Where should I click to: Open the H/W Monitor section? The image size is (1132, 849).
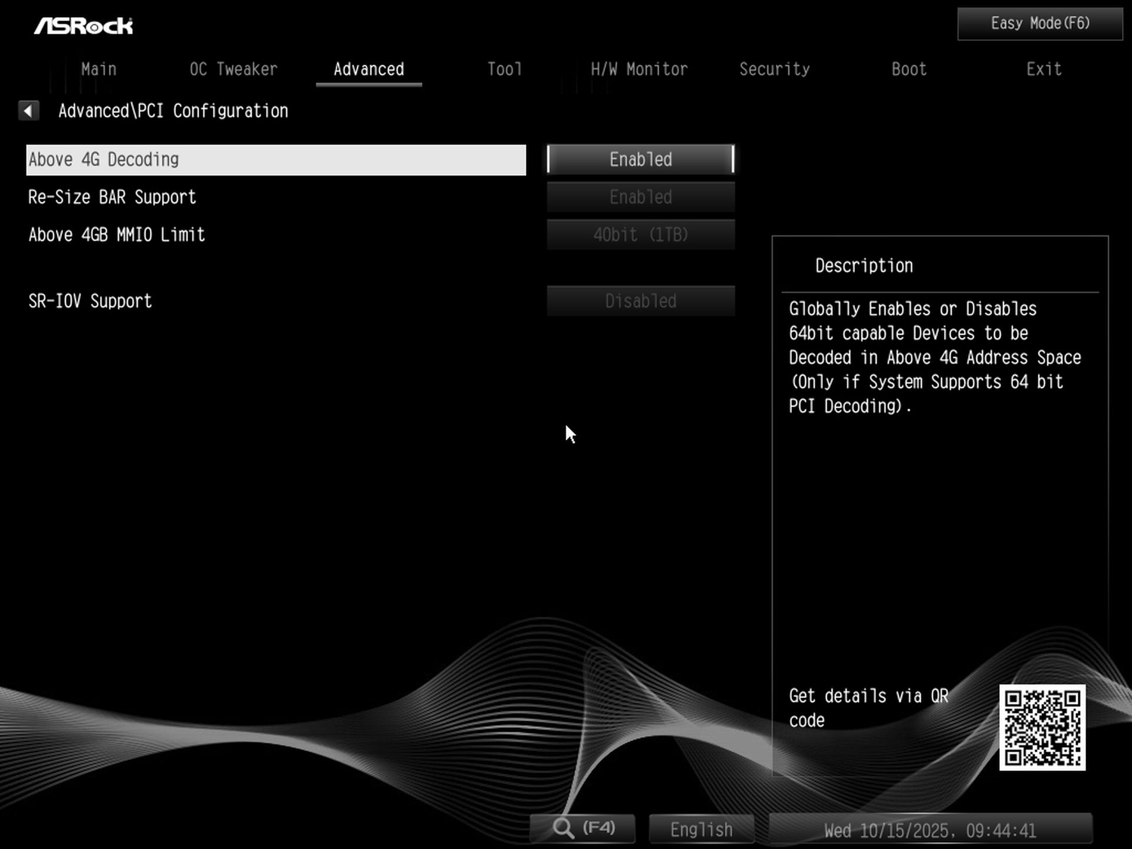pos(639,69)
